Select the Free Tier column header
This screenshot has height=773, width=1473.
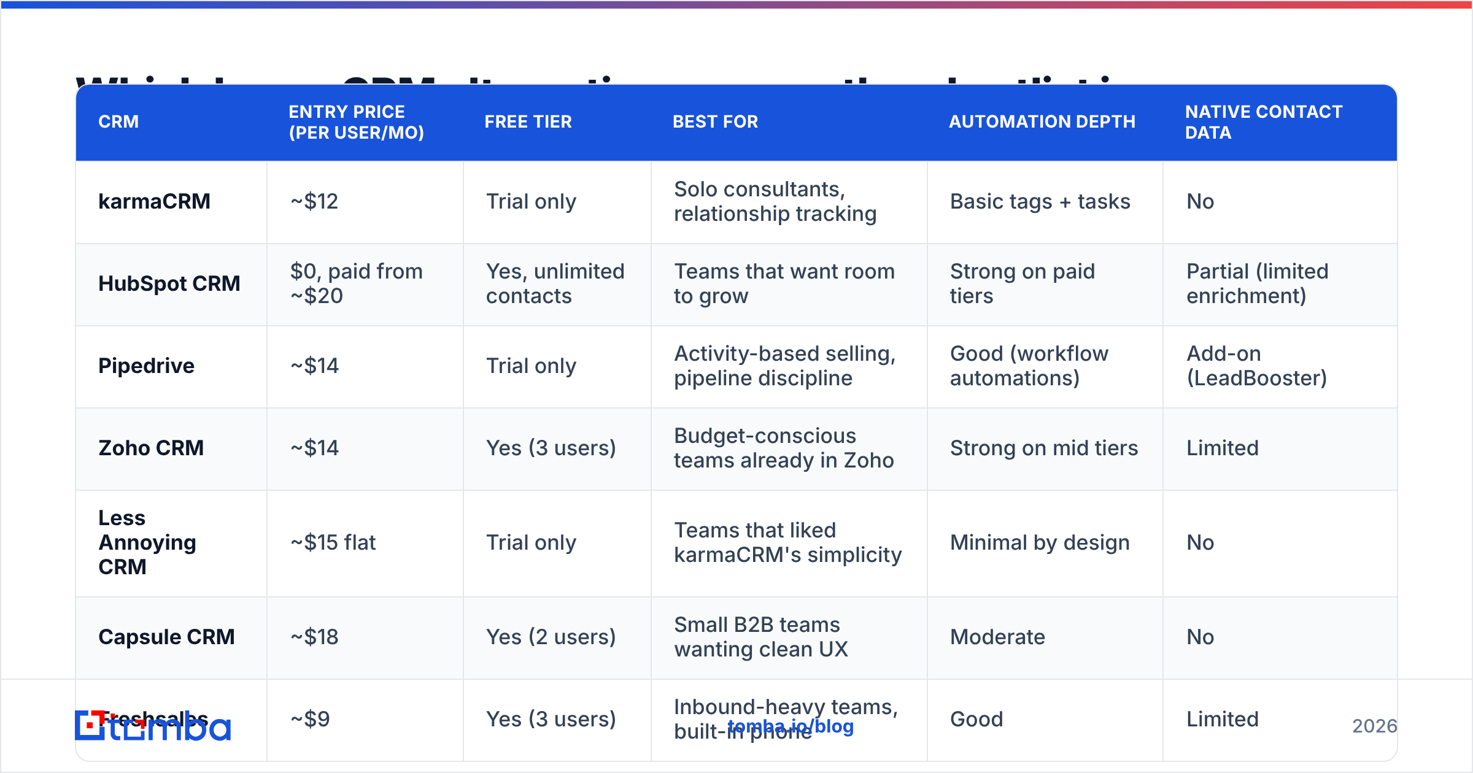(x=528, y=121)
